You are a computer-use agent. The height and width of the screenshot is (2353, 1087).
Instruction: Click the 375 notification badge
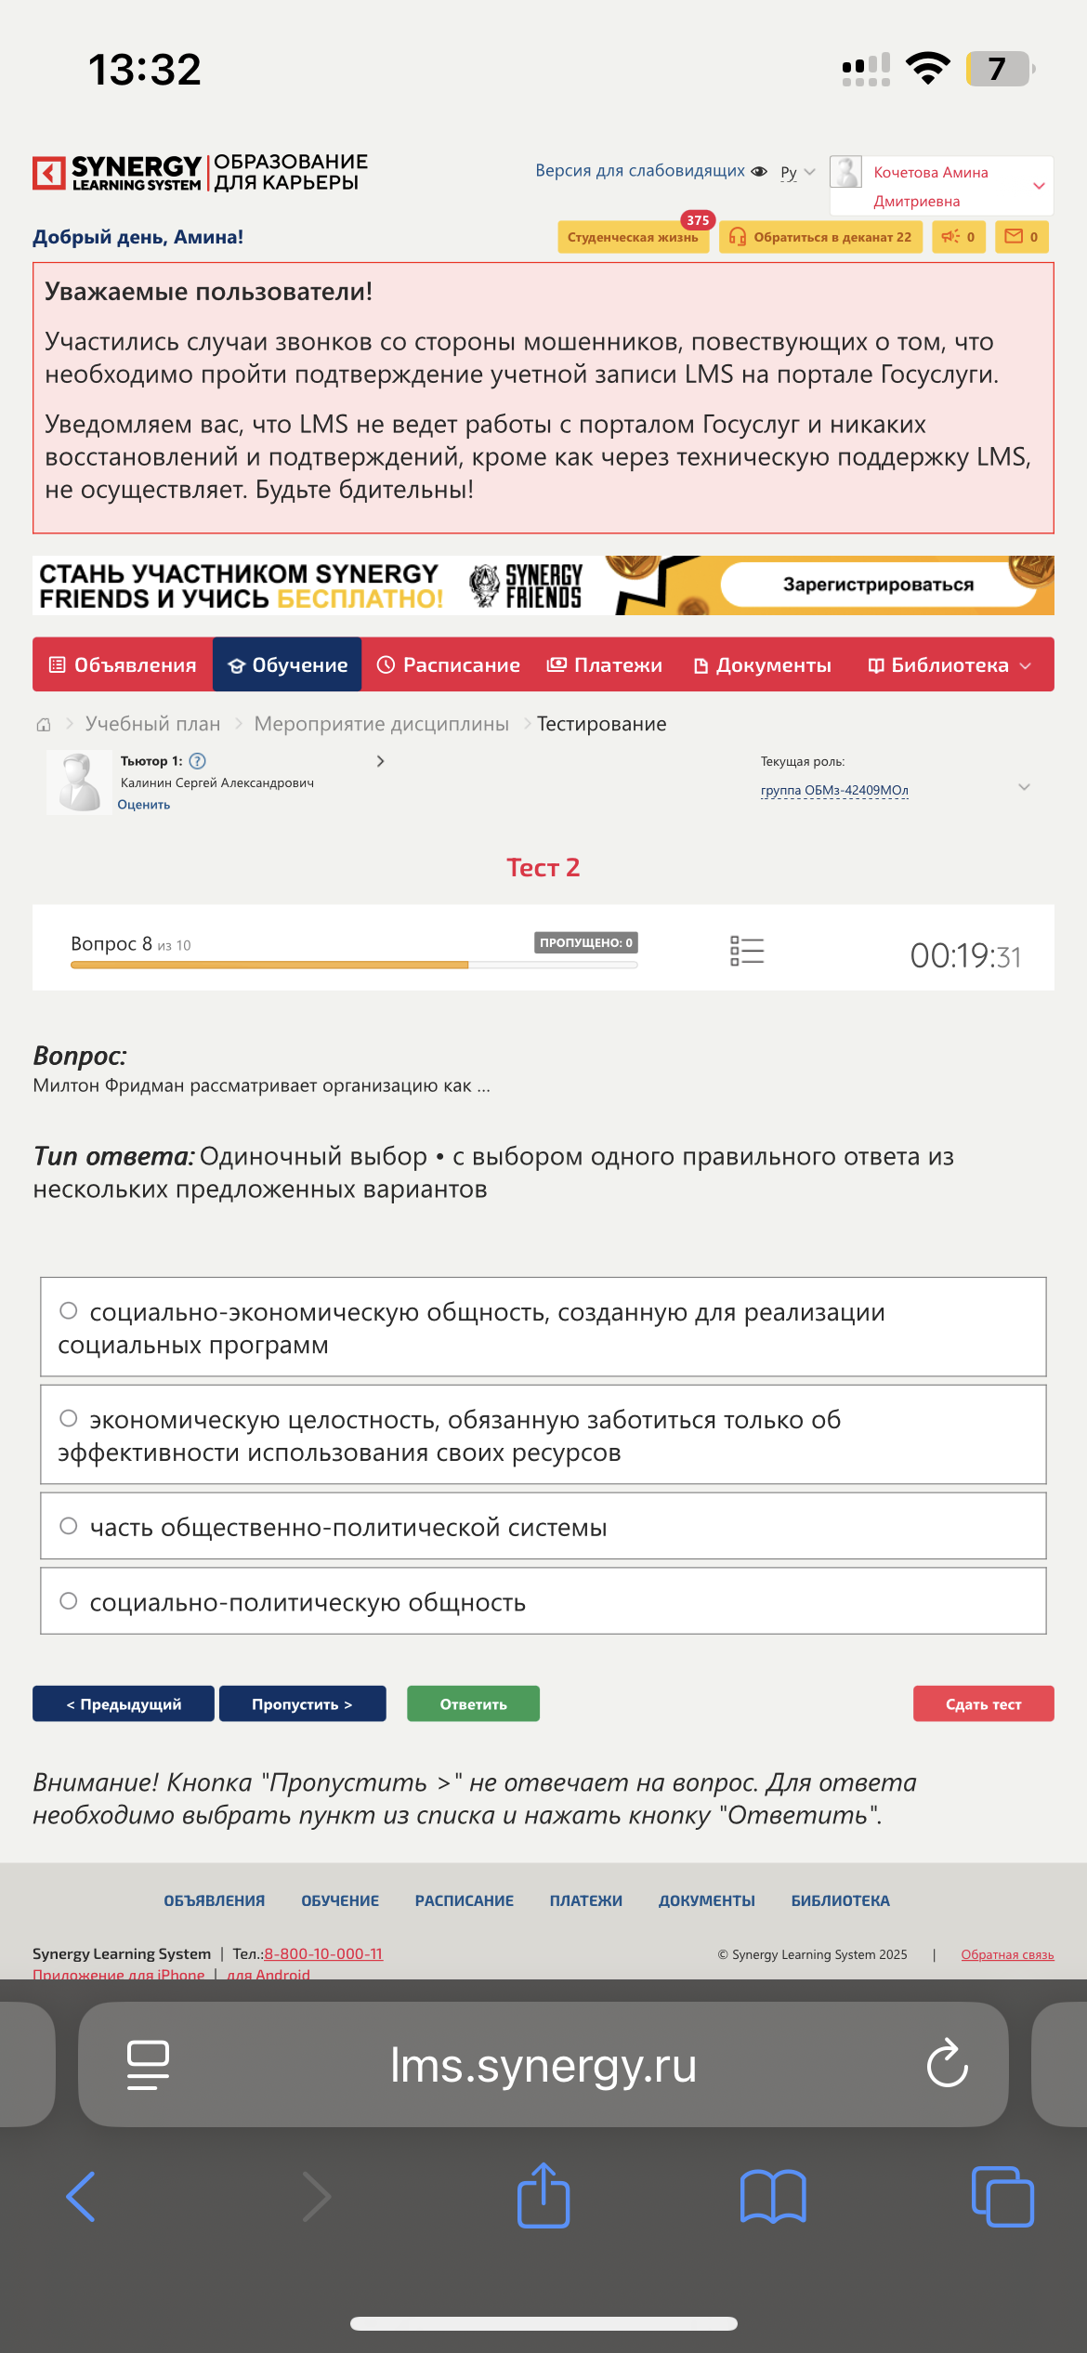click(698, 220)
